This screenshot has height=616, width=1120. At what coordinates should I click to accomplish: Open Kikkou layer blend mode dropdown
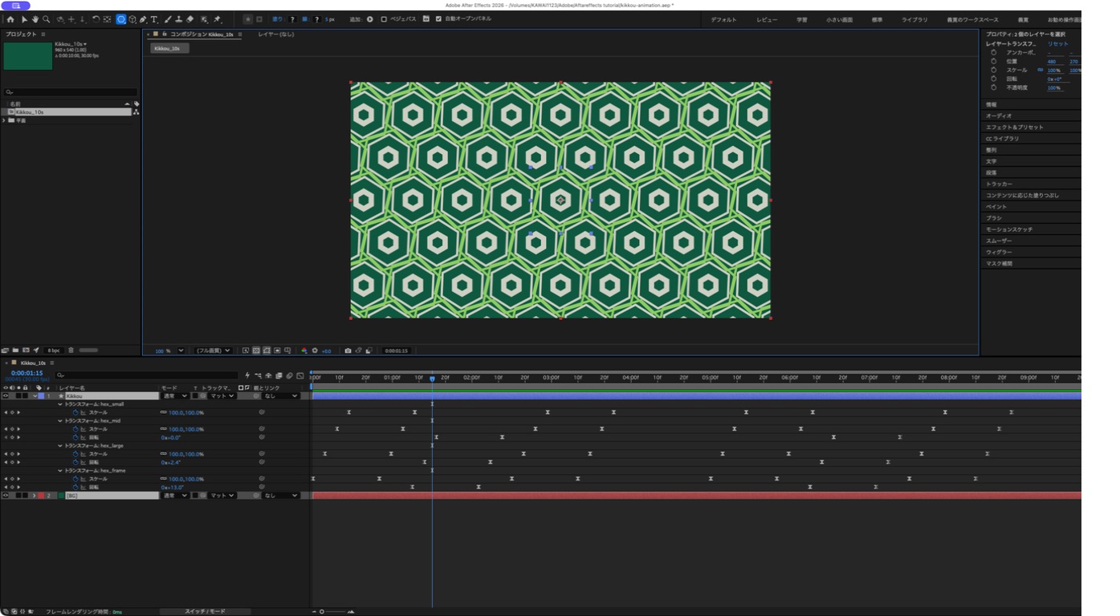[174, 396]
